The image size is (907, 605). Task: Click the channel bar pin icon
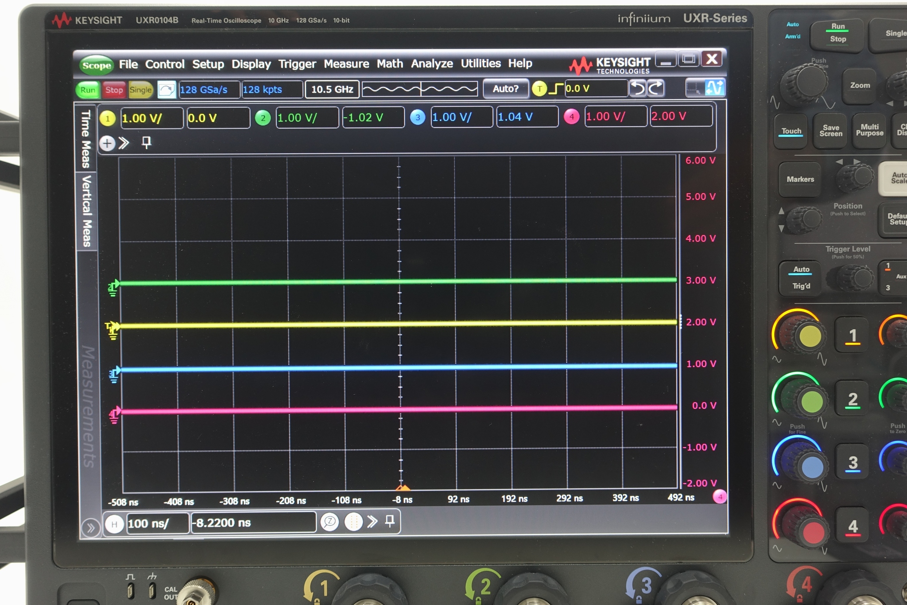146,143
